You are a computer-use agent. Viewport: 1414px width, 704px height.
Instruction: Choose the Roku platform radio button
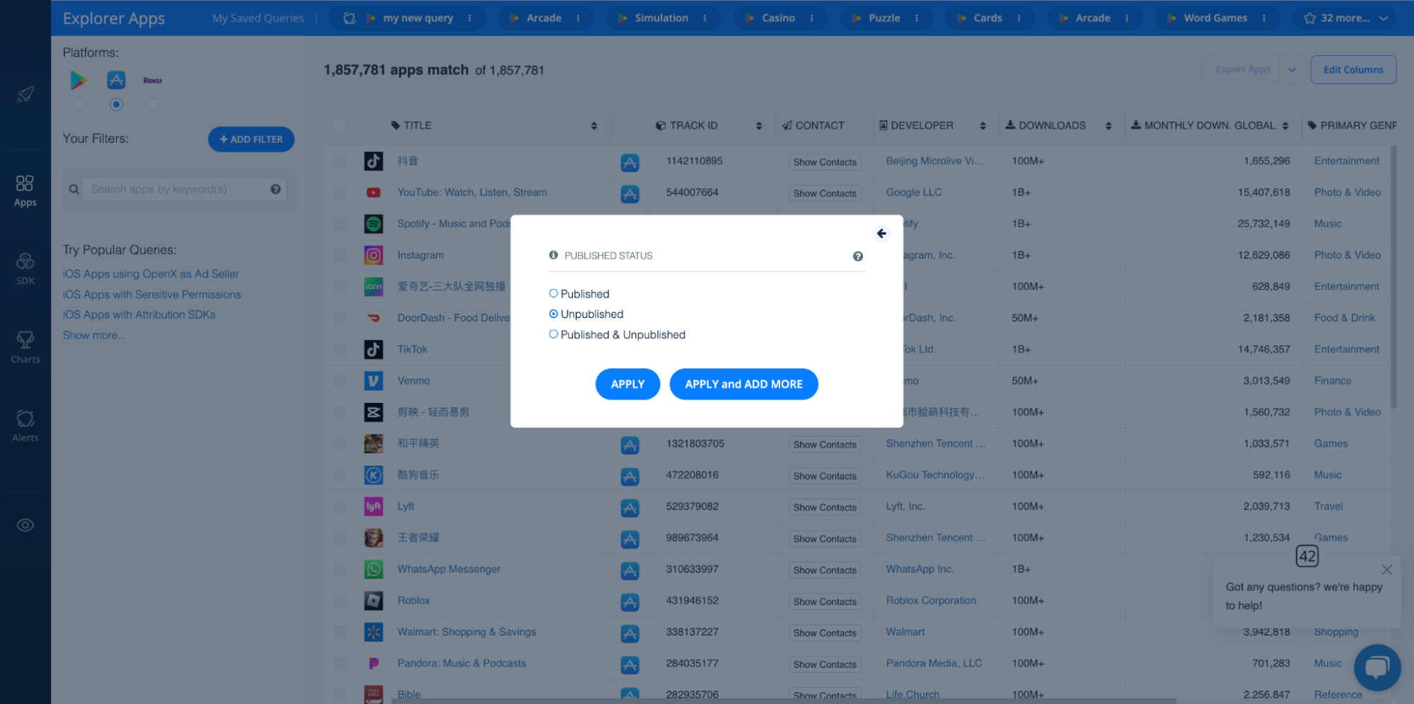[x=153, y=105]
